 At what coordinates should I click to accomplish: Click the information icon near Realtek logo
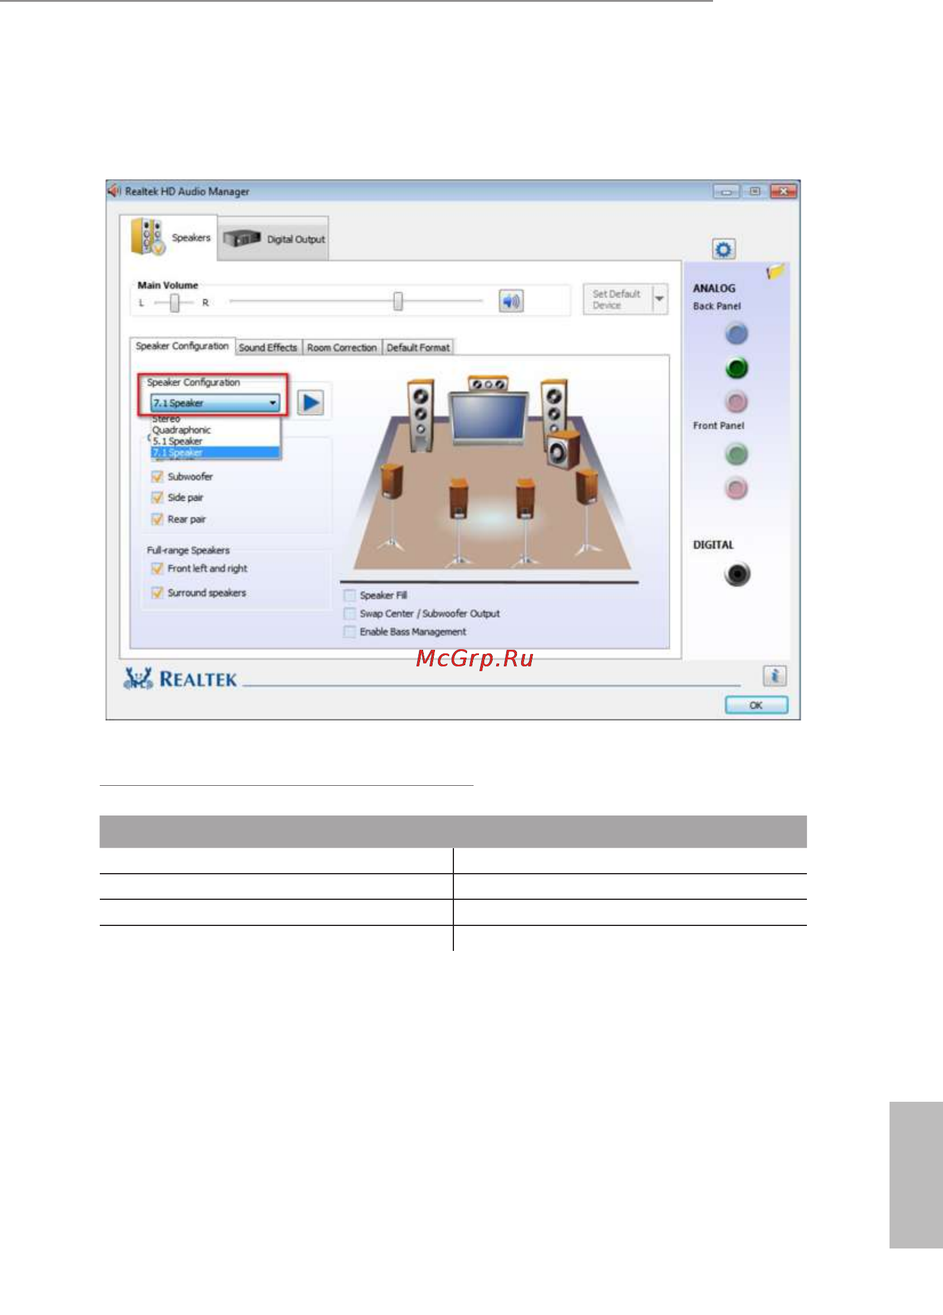[x=774, y=676]
